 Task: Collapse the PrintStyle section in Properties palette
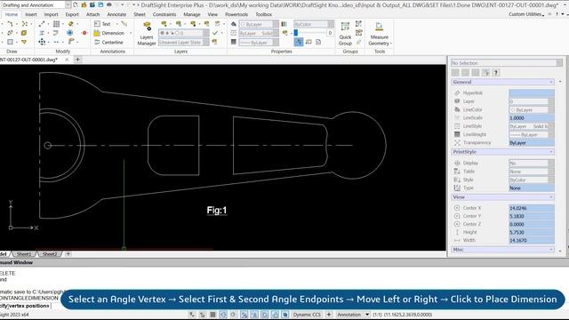(x=551, y=152)
